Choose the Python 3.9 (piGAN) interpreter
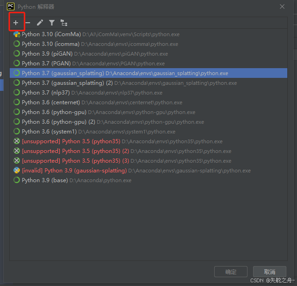297x286 pixels. pyautogui.click(x=148, y=54)
